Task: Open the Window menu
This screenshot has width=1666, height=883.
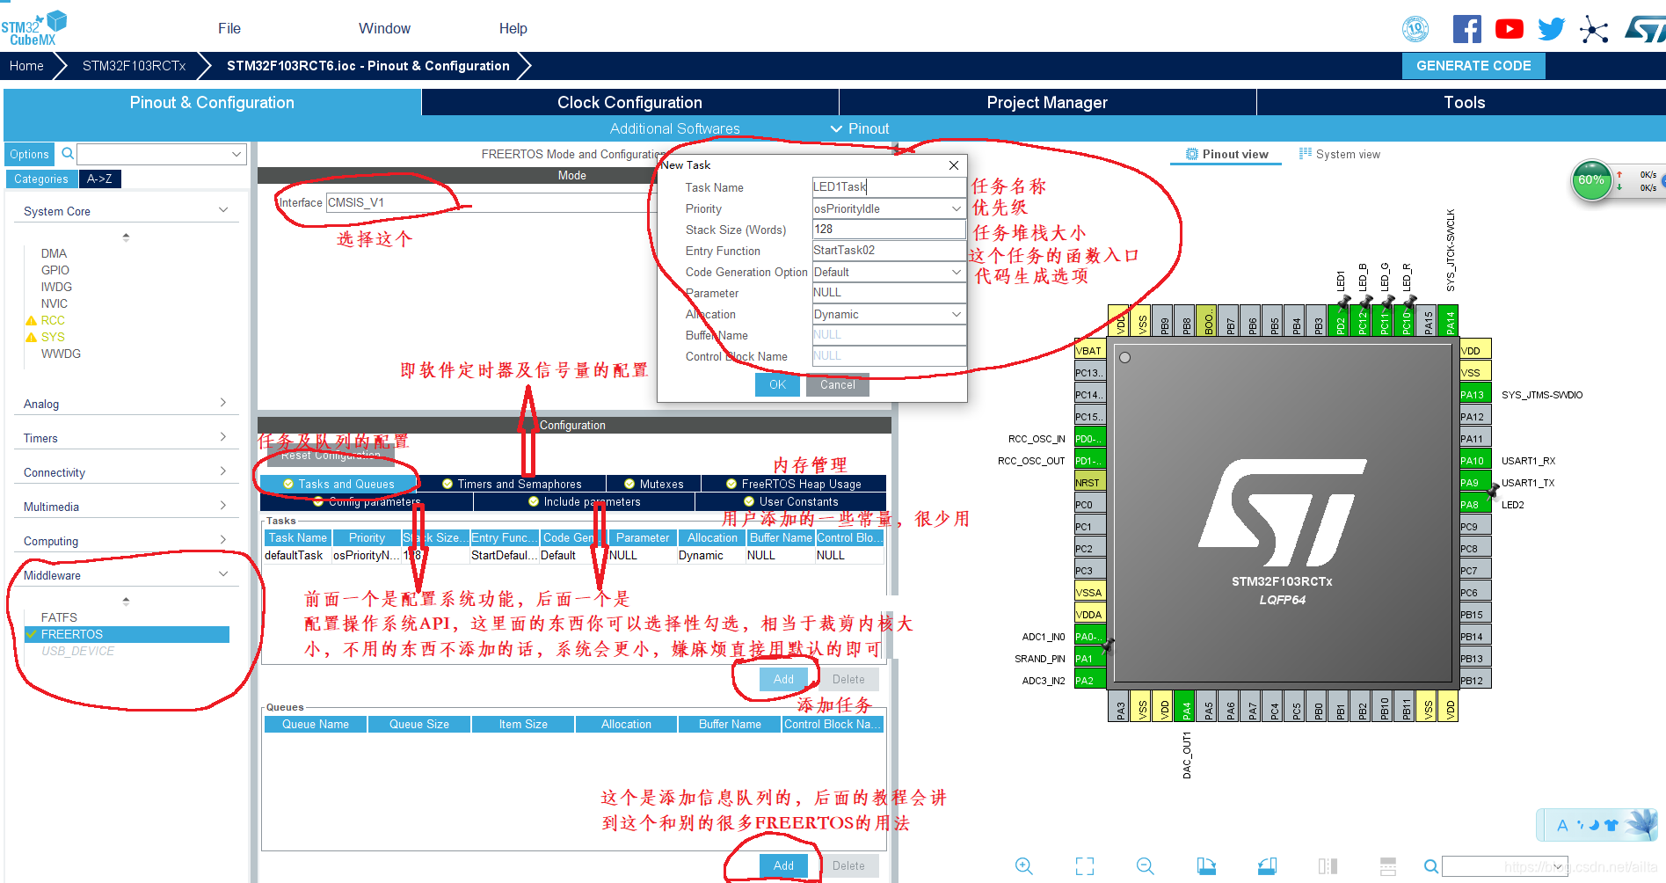Action: [384, 28]
